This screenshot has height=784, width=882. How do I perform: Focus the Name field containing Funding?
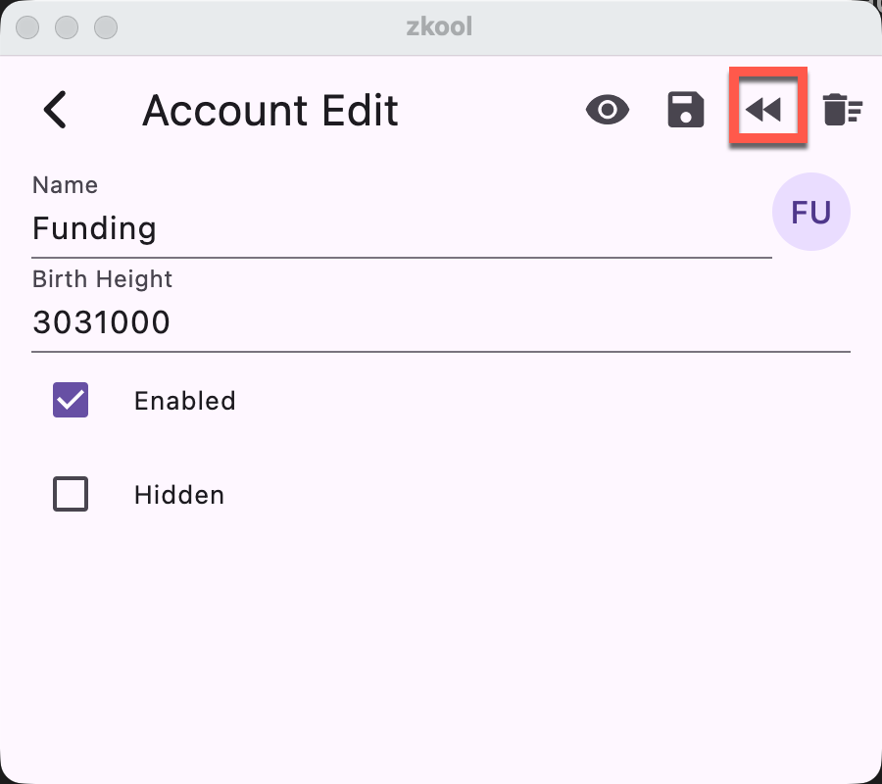[392, 229]
